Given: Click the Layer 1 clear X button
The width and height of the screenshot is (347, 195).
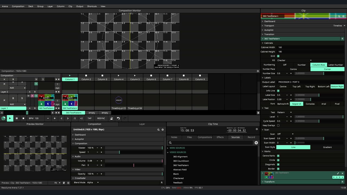Looking at the screenshot, I should pyautogui.click(x=4, y=100).
